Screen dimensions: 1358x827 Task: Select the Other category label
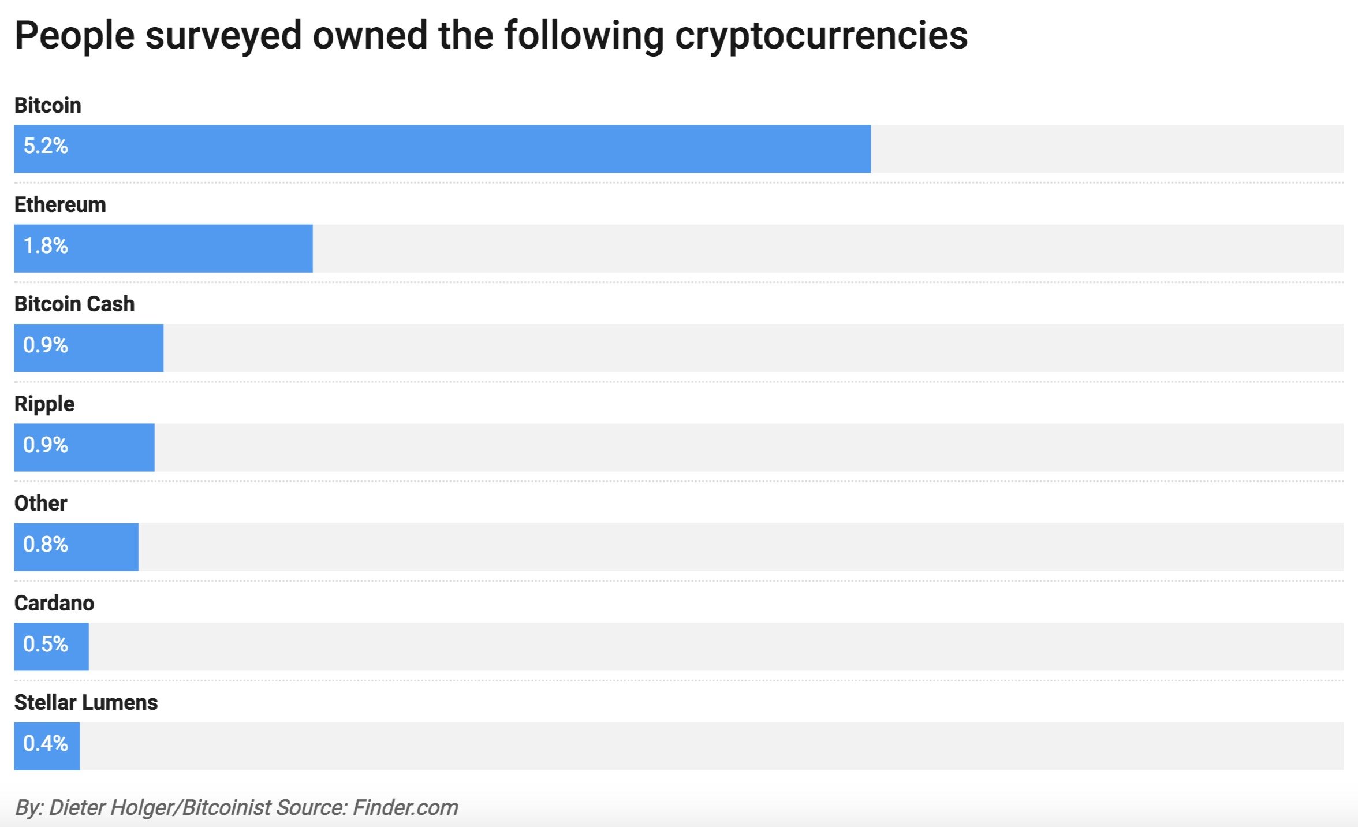(x=40, y=503)
